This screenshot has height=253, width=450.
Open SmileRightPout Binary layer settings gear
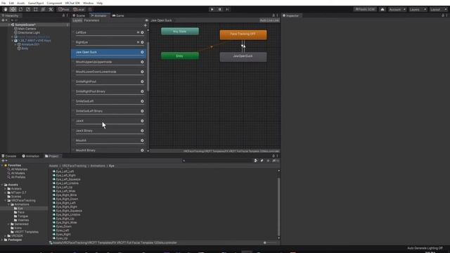coord(142,91)
